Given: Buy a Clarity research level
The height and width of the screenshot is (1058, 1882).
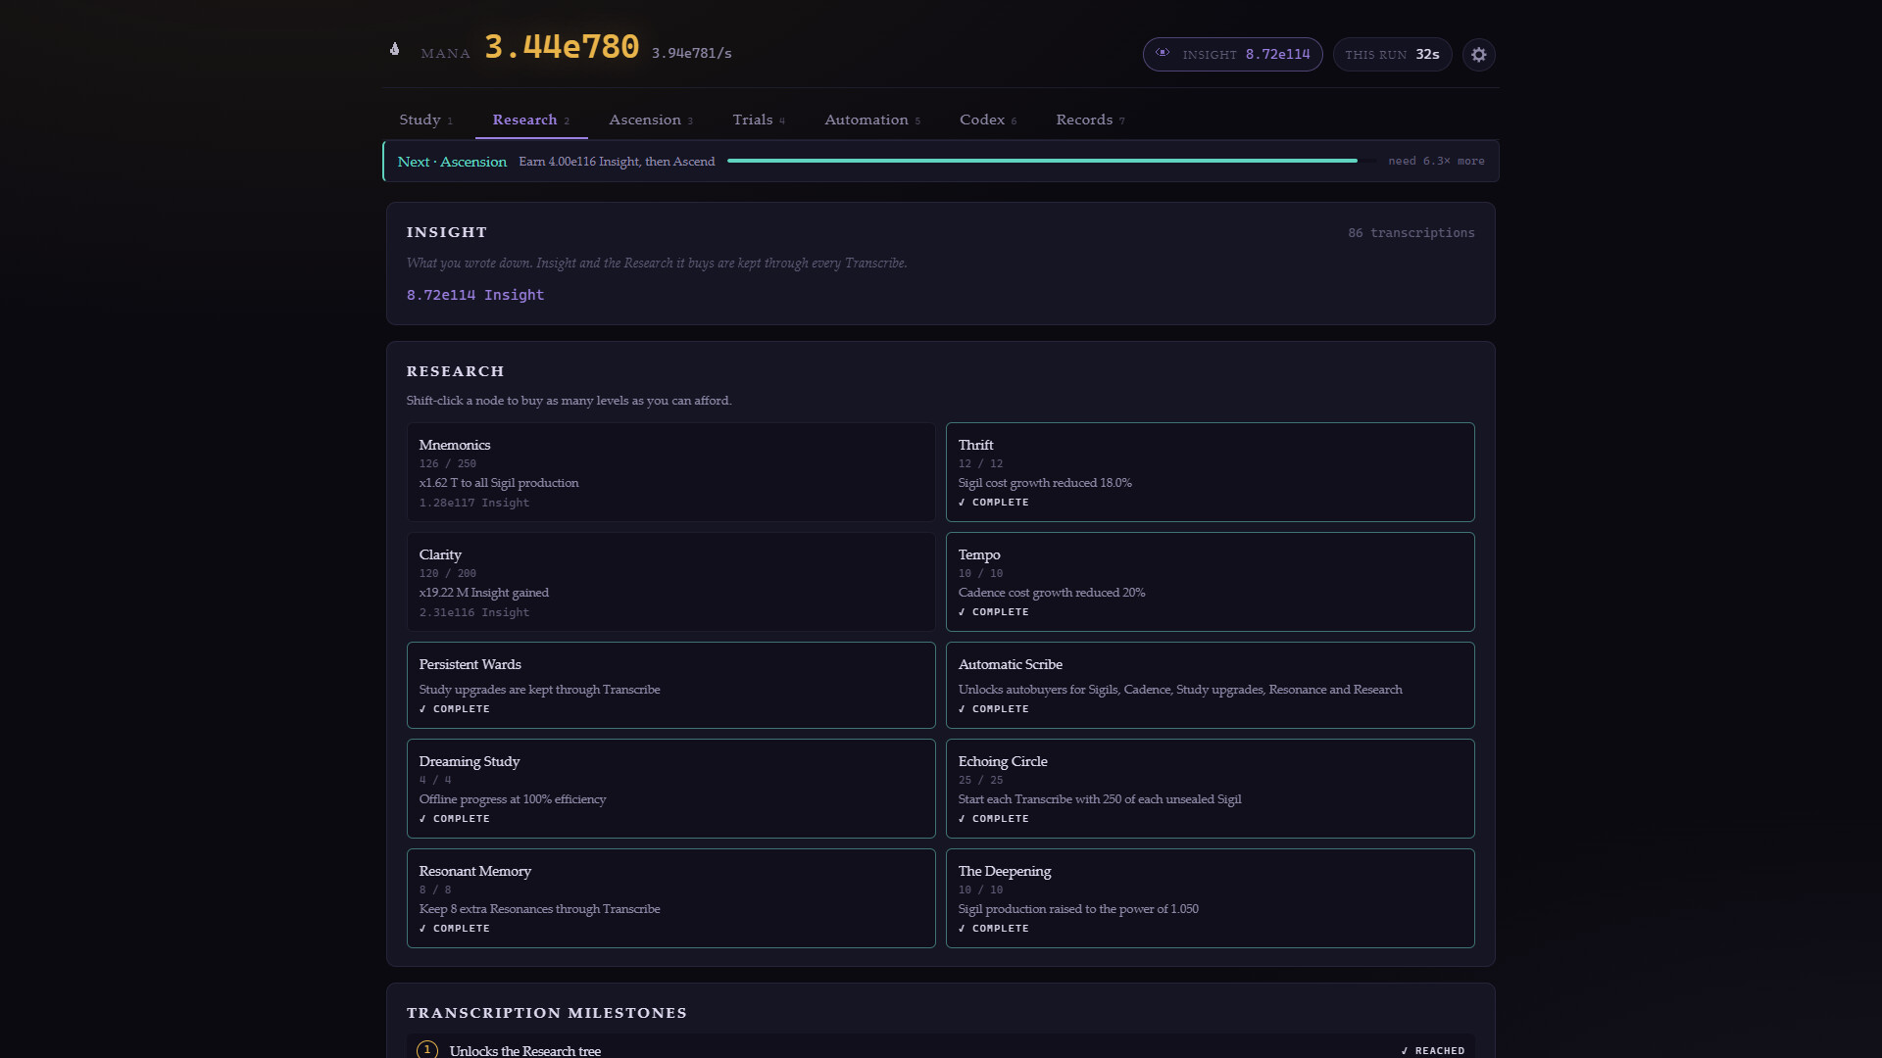Looking at the screenshot, I should pyautogui.click(x=671, y=582).
